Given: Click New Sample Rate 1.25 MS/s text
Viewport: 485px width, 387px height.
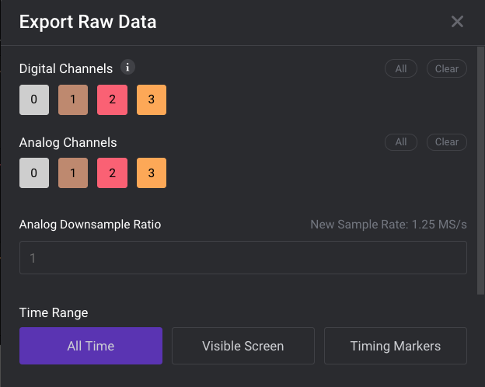Looking at the screenshot, I should point(389,225).
